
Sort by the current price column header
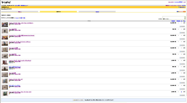[173, 21]
